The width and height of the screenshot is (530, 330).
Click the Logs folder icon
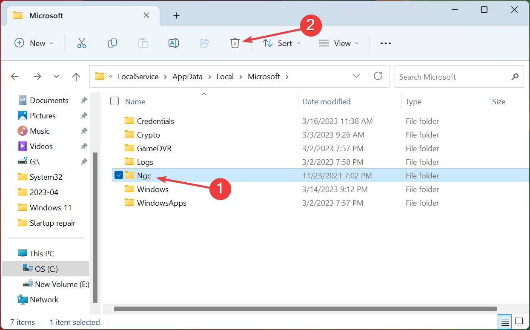pos(129,162)
